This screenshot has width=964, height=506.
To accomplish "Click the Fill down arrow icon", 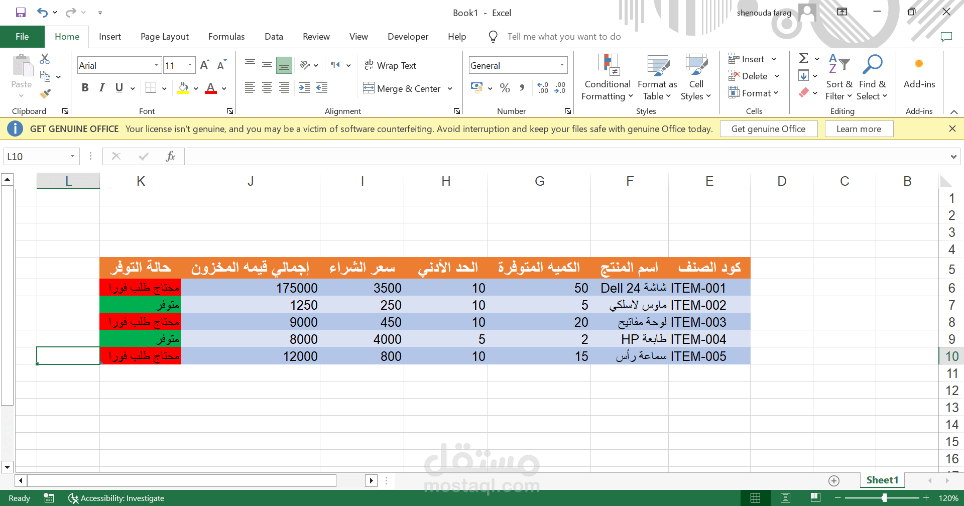I will click(804, 76).
